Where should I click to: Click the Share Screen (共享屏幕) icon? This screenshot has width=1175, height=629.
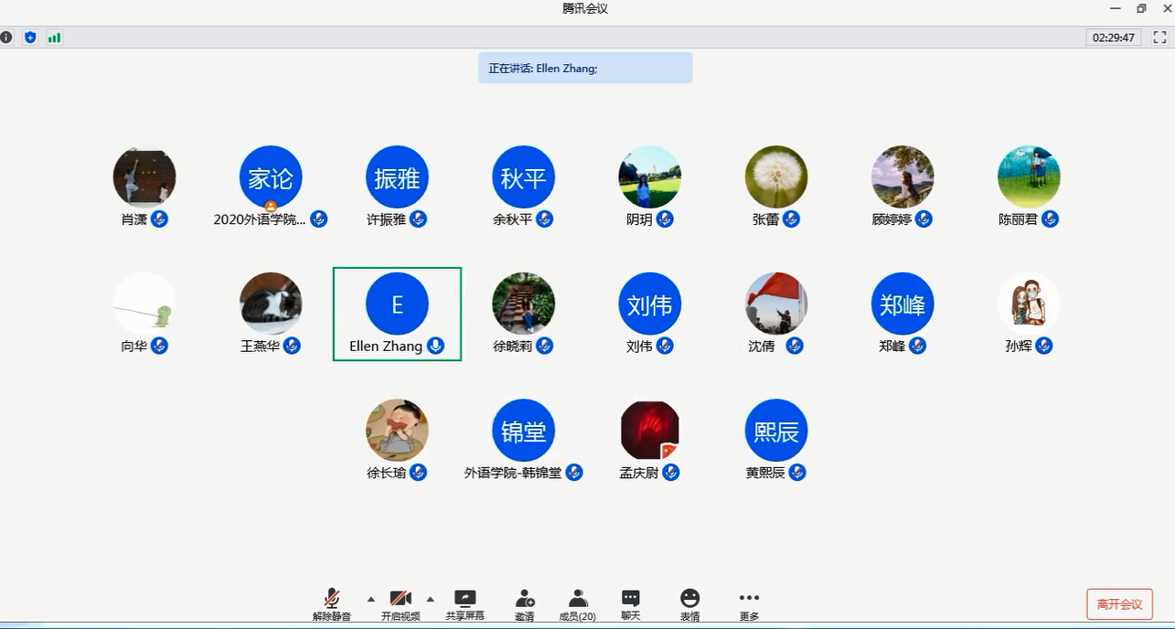(x=465, y=600)
